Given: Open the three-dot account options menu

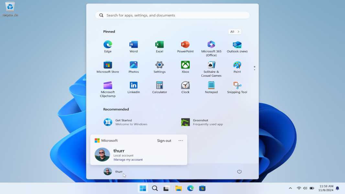Looking at the screenshot, I should pyautogui.click(x=181, y=141).
